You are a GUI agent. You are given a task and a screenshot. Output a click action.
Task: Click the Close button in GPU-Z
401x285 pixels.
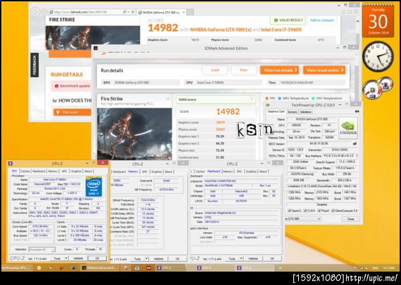[351, 219]
